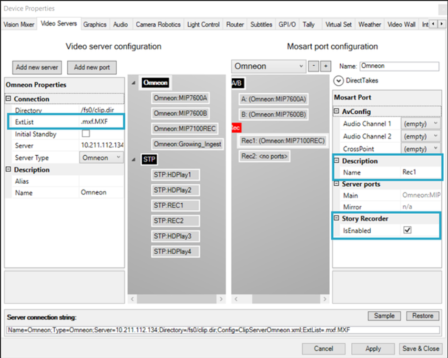The image size is (448, 358).
Task: Collapse the Connection property group
Action: (x=9, y=99)
